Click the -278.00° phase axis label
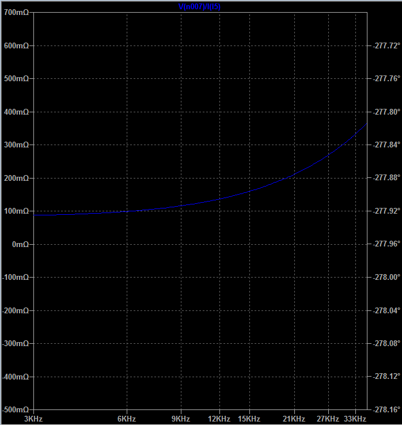 coord(386,277)
